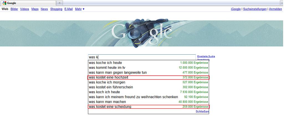Image resolution: width=297 pixels, height=122 pixels.
Task: Open E-Mail from the top bar
Action: pyautogui.click(x=68, y=9)
